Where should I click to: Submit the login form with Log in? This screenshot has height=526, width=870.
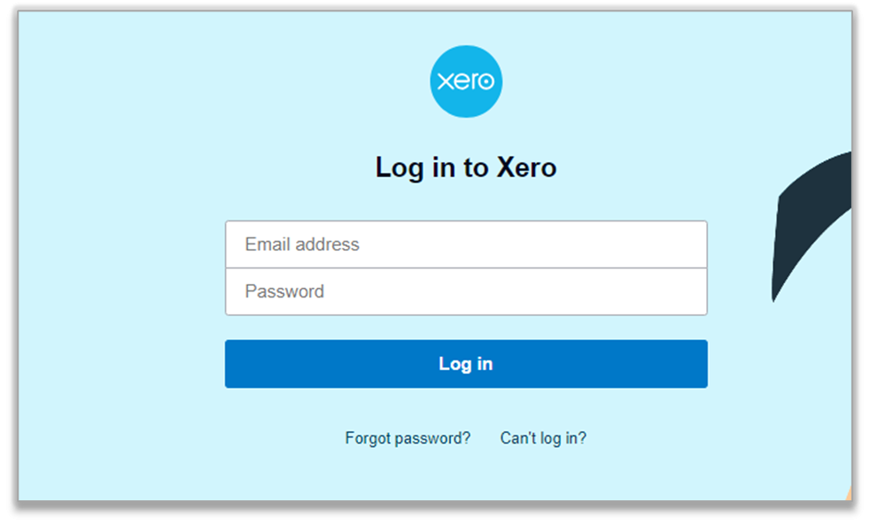pyautogui.click(x=466, y=363)
